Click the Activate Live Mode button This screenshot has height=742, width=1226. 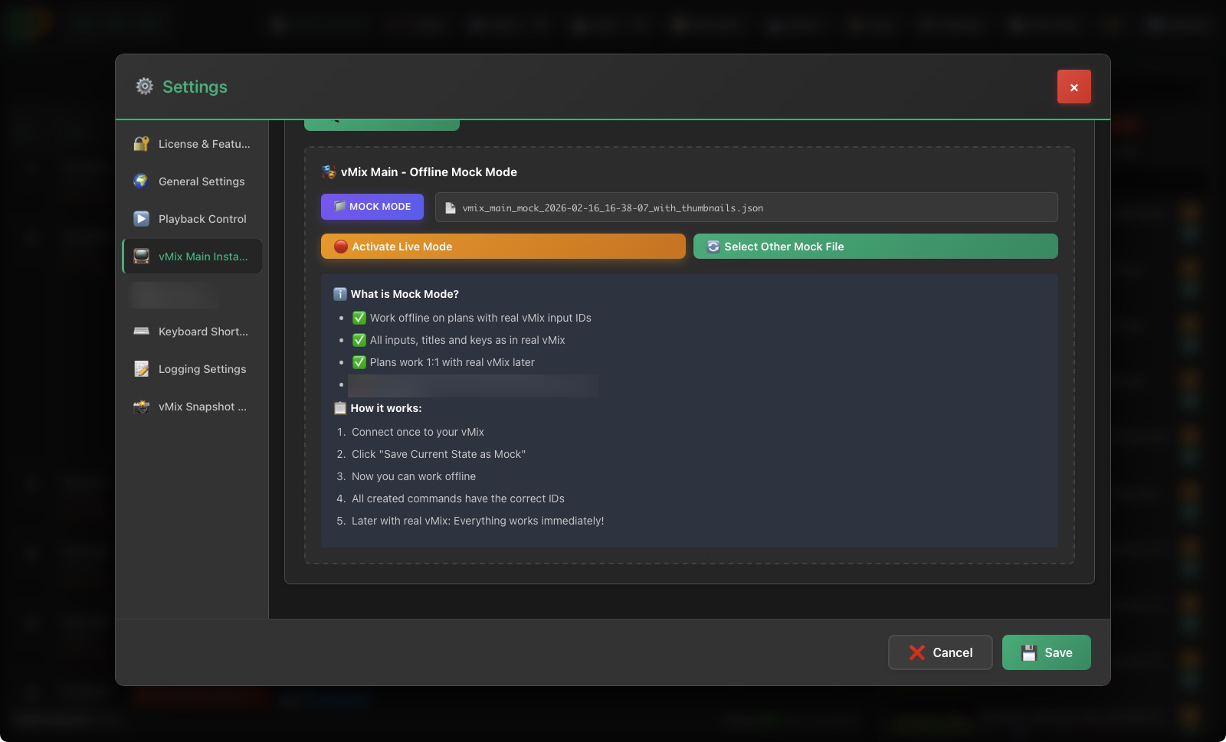(x=503, y=246)
